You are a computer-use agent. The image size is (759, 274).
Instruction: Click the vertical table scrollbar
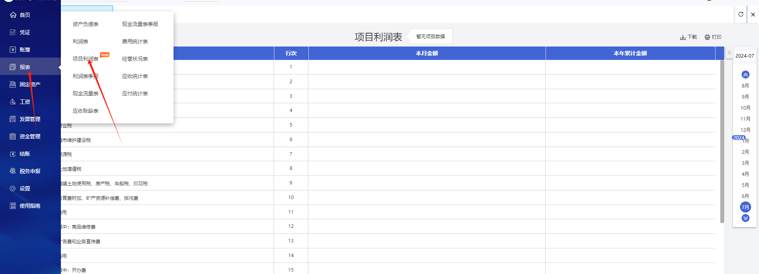click(x=722, y=142)
